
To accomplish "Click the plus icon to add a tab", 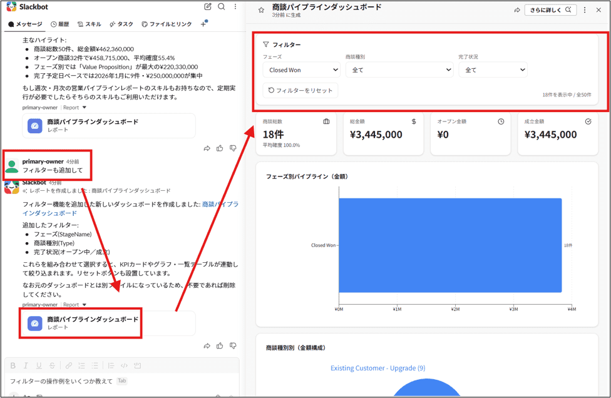I will pos(203,24).
